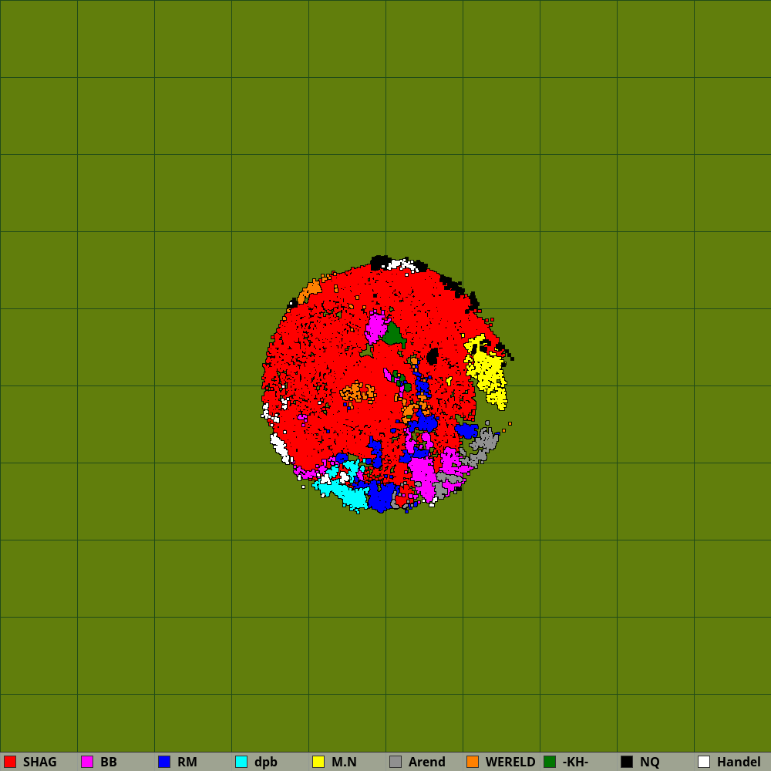Select the WERELD legend label
The image size is (771, 771).
510,763
